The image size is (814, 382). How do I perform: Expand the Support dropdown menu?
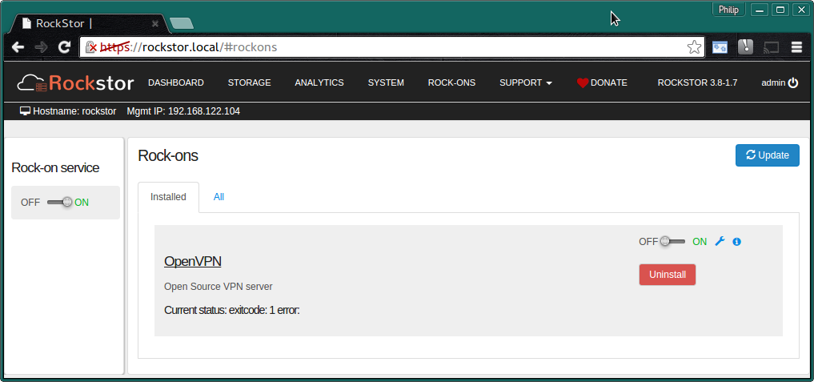tap(525, 82)
